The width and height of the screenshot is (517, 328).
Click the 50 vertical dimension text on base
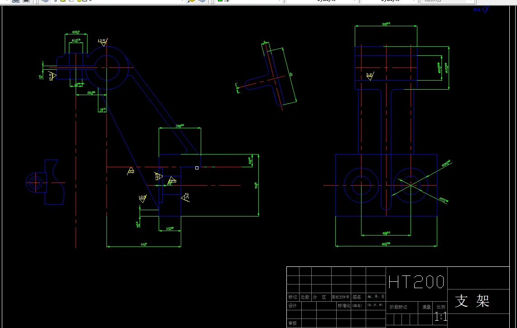(x=256, y=185)
